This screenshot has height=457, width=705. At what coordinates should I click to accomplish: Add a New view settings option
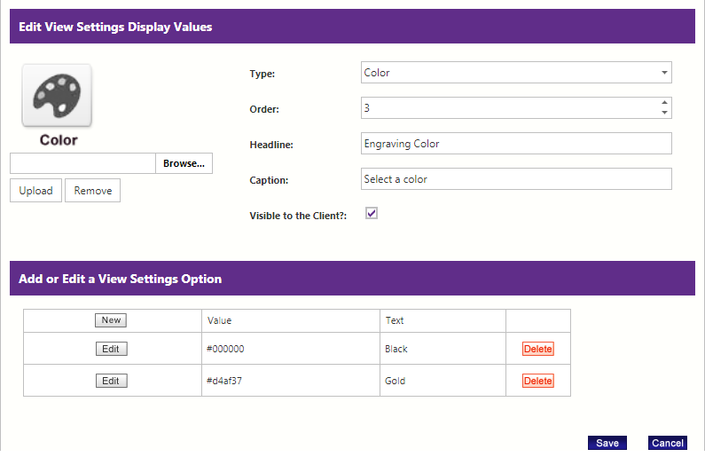coord(111,320)
